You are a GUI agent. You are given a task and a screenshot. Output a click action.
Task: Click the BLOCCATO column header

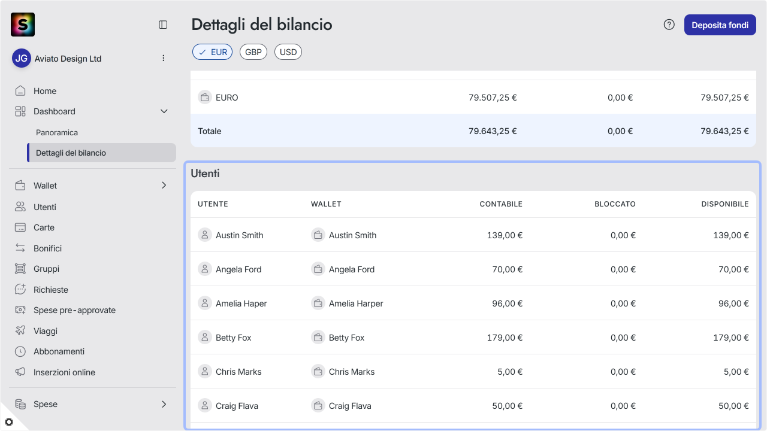[x=615, y=204]
